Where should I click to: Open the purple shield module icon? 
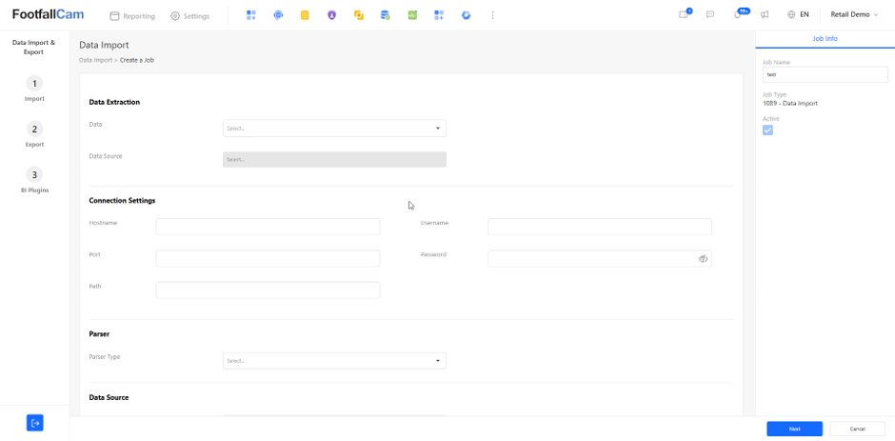[x=331, y=15]
